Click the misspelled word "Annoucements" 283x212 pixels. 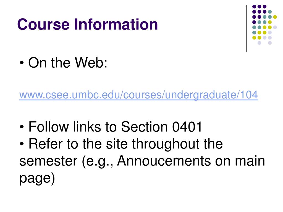(x=164, y=161)
